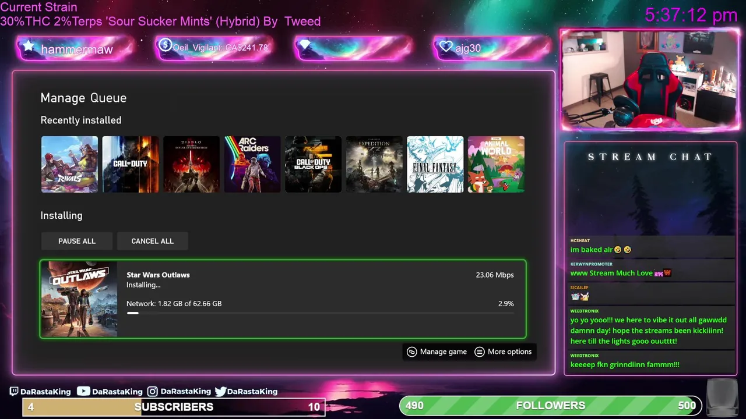746x419 pixels.
Task: Click the PAUSE ALL button
Action: (77, 241)
